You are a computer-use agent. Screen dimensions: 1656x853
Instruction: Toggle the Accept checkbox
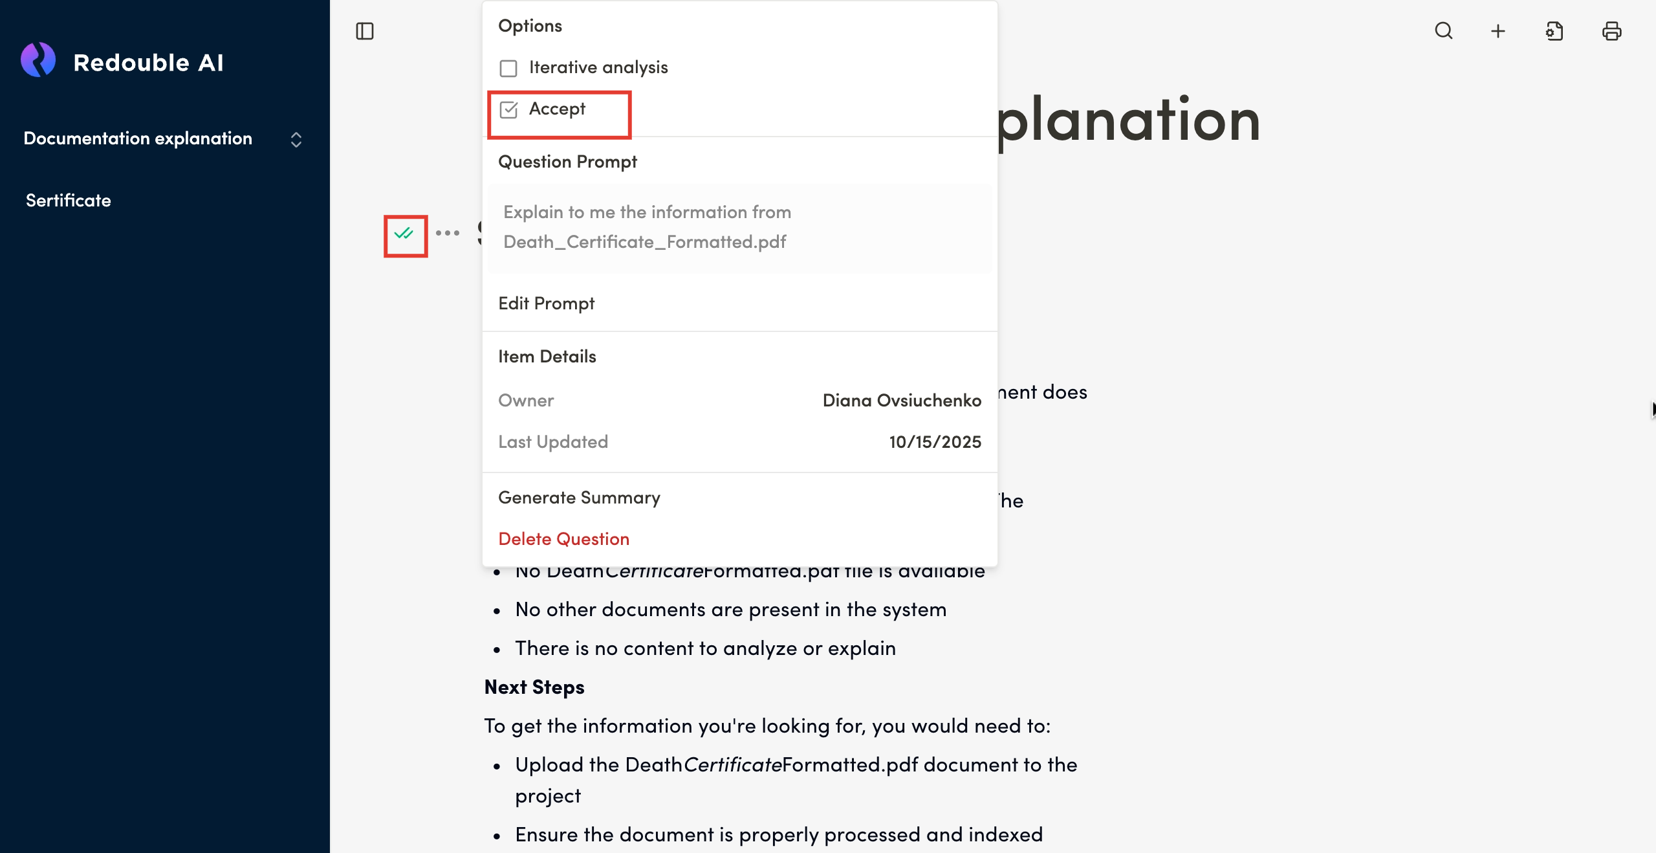click(x=509, y=109)
